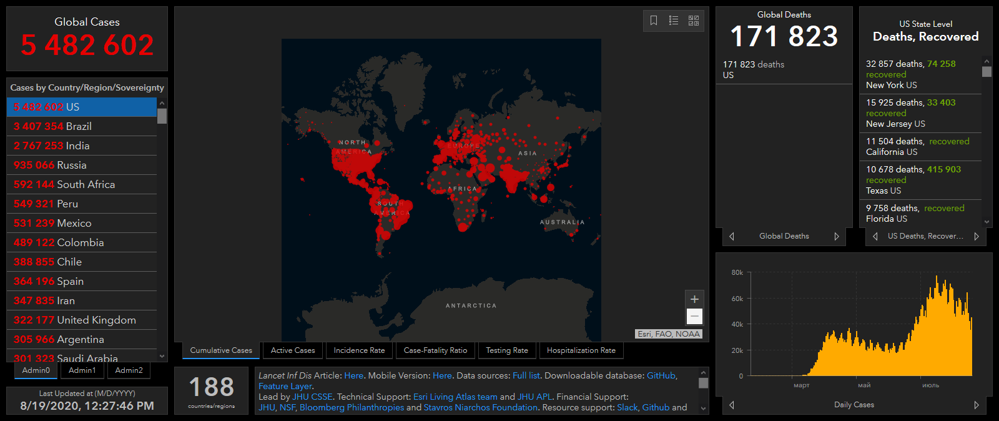Viewport: 999px width, 421px height.
Task: Select Peru in the country list
Action: pyautogui.click(x=82, y=204)
